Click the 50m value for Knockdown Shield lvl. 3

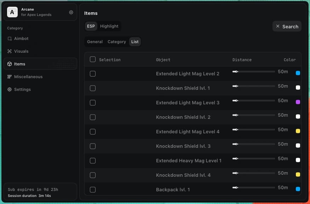(x=283, y=144)
